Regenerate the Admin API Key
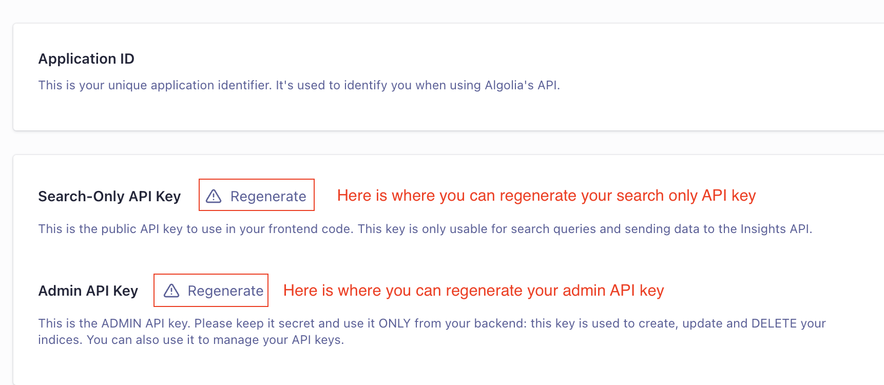 click(x=211, y=291)
